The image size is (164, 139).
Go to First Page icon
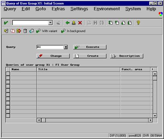tap(111, 23)
